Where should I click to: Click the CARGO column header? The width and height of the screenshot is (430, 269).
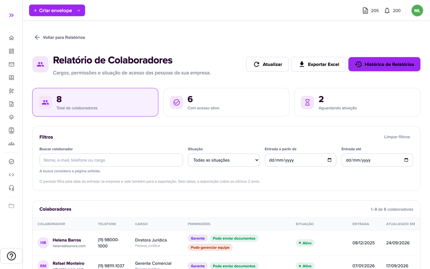pyautogui.click(x=141, y=224)
